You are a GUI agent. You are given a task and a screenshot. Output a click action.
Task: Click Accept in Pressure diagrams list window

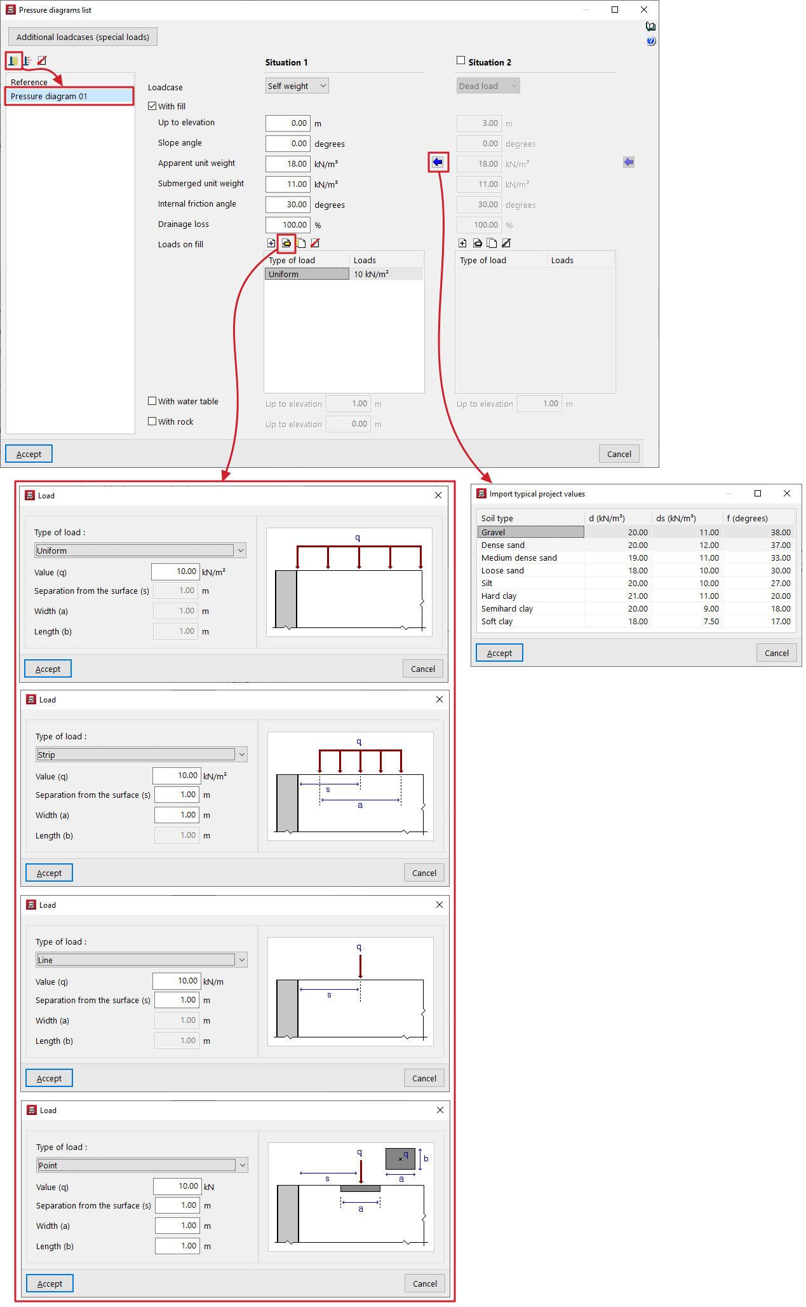[29, 454]
